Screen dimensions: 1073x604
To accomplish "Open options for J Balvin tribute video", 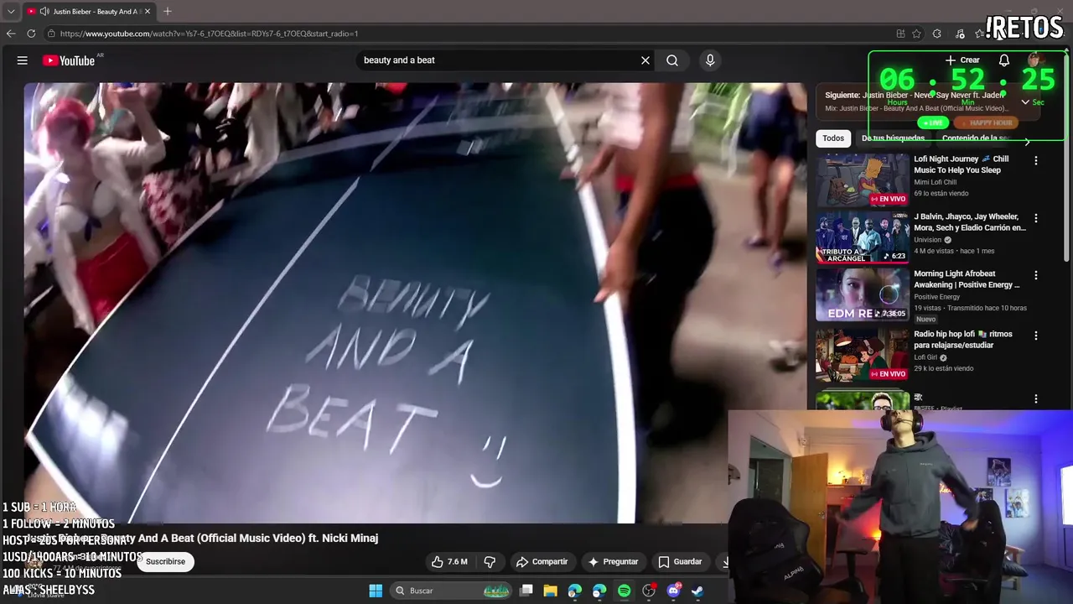I will click(1036, 218).
